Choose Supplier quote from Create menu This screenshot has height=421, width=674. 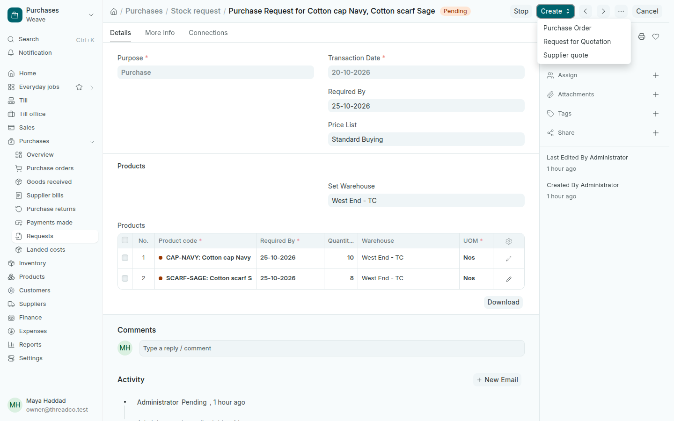(584, 55)
